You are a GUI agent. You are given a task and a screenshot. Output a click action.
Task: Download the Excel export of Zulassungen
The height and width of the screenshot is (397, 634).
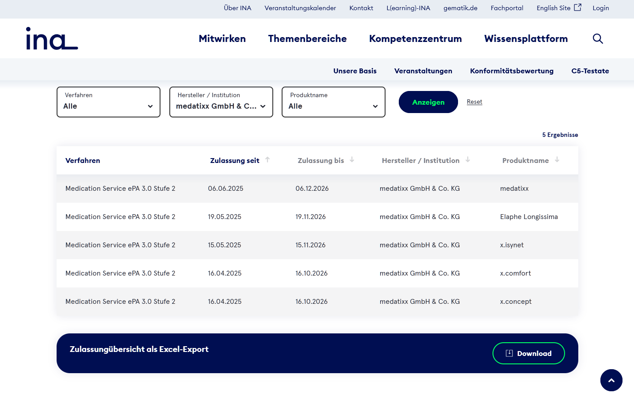click(x=528, y=353)
